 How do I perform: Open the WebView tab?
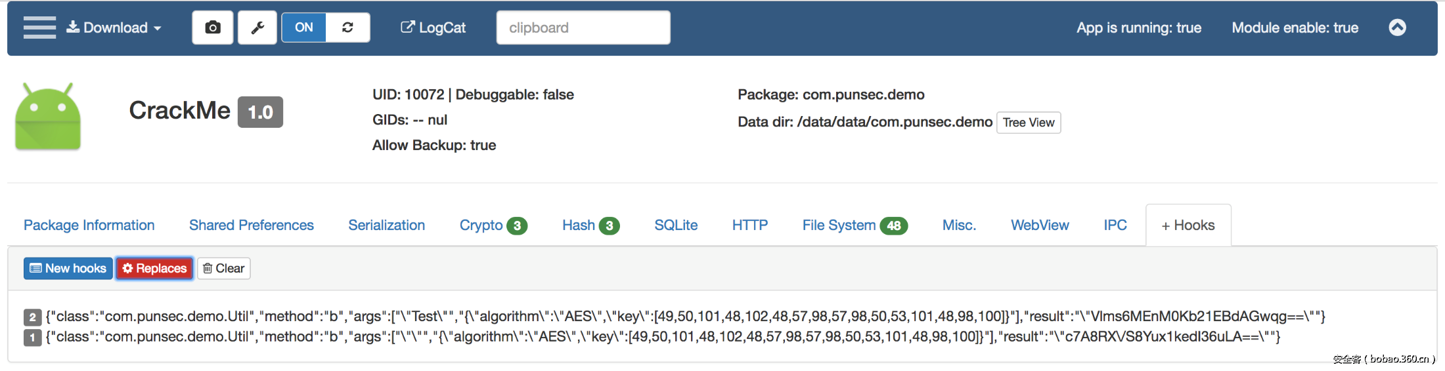(1040, 225)
